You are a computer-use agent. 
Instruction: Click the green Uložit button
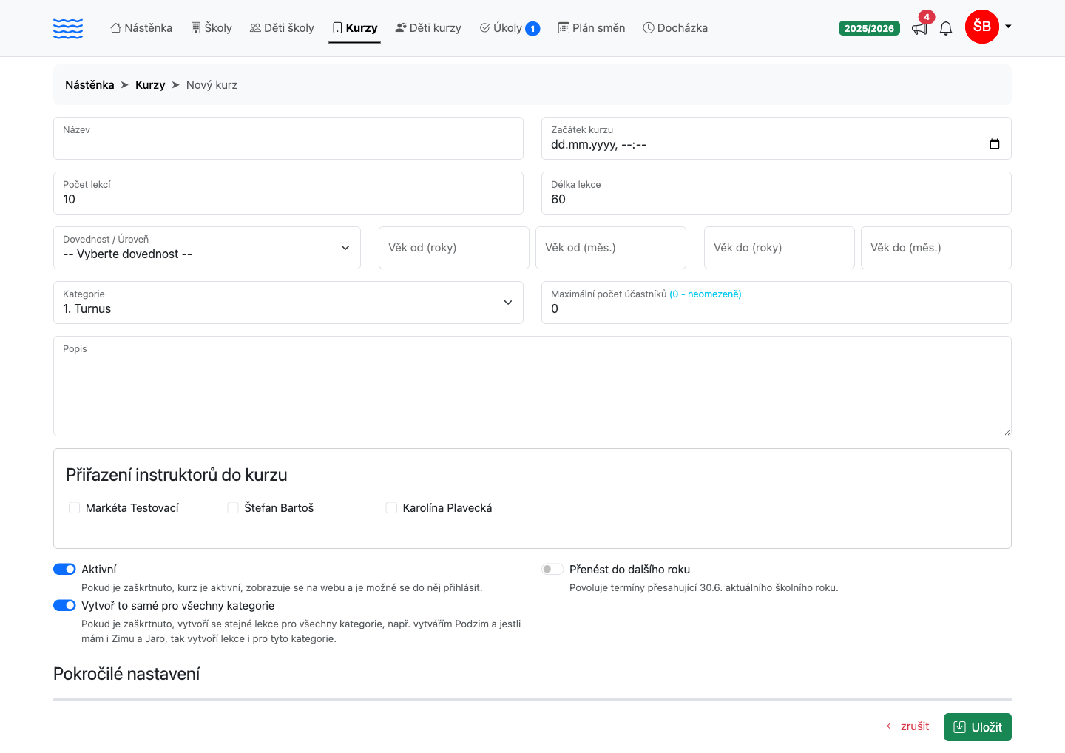click(x=978, y=727)
